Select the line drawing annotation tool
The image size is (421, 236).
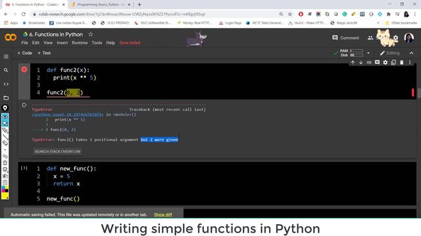[5, 137]
